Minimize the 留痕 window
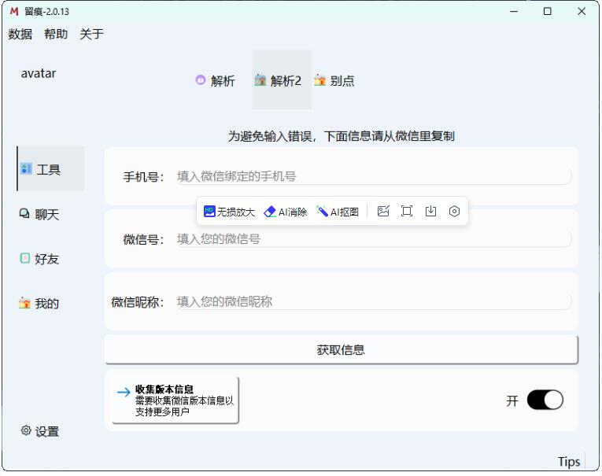 tap(514, 12)
